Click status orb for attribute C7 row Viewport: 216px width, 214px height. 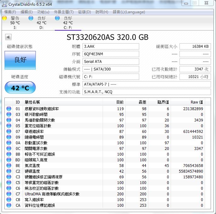pos(9,194)
